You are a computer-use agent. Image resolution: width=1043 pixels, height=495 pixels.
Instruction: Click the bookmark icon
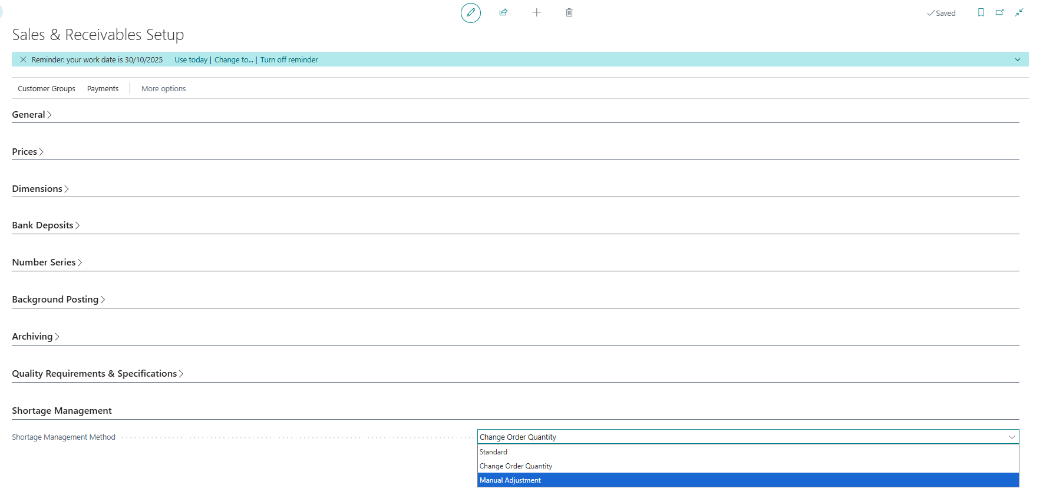pos(981,12)
